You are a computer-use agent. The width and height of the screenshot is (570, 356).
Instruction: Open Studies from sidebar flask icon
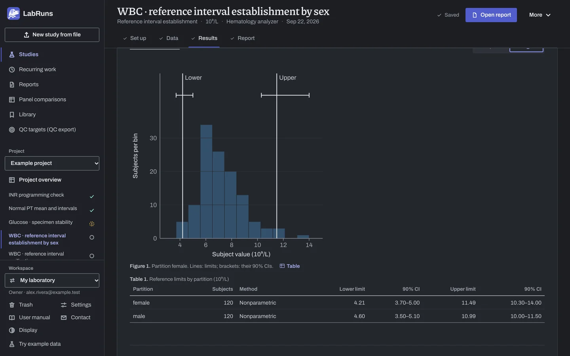tap(12, 55)
